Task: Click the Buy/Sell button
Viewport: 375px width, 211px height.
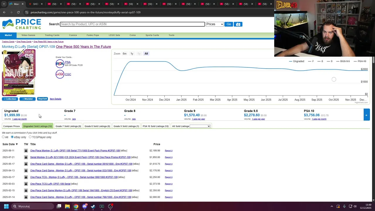Action: click(42, 99)
